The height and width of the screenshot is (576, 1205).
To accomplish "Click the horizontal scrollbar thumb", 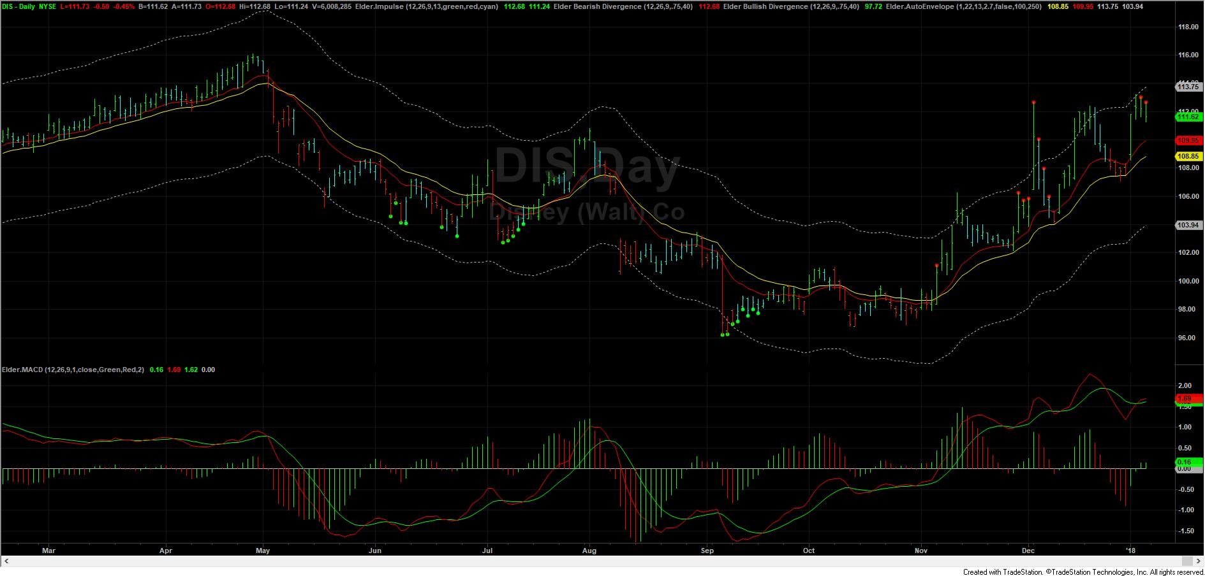I will click(1188, 561).
